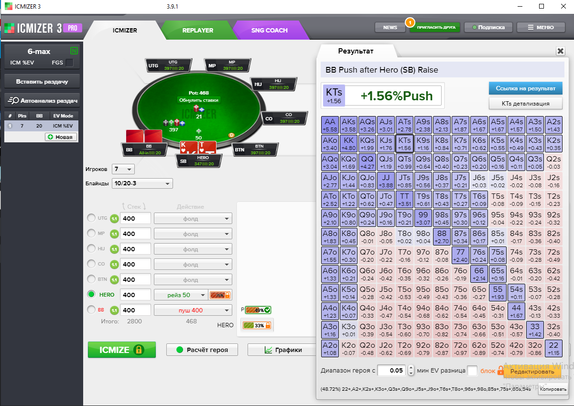Click Ссылка на результат button
The height and width of the screenshot is (406, 574).
click(x=526, y=88)
